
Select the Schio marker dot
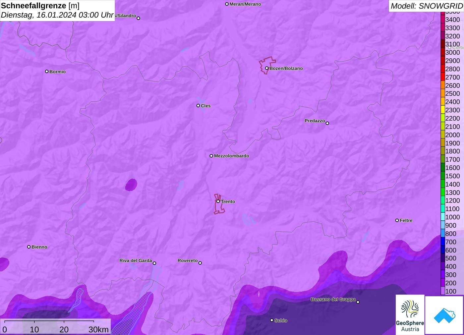(272, 320)
